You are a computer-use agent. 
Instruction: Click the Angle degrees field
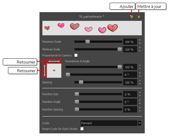point(130,75)
